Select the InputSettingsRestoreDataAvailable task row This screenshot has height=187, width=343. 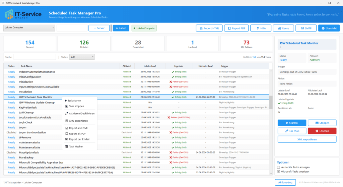pos(137,87)
